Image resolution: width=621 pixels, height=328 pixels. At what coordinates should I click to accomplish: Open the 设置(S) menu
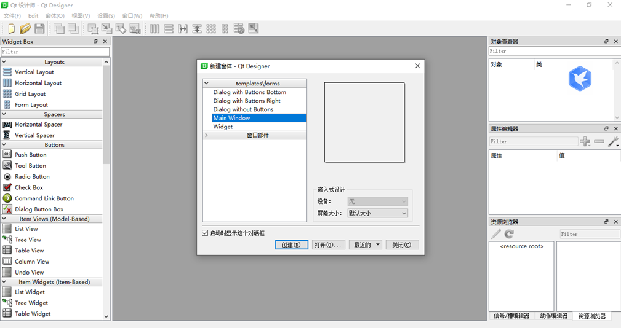[x=106, y=16]
